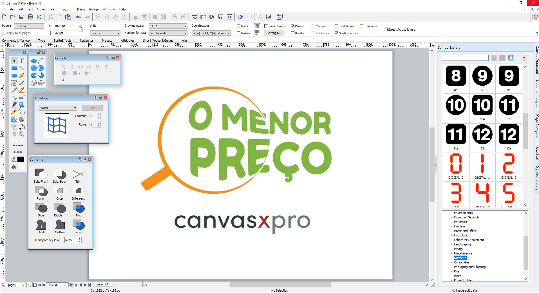The height and width of the screenshot is (293, 539).
Task: Open the Units points dropdown
Action: pyautogui.click(x=105, y=33)
